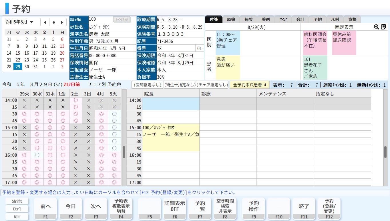
Task: Open the 令和5年8月 month dropdown
Action: tap(19, 22)
